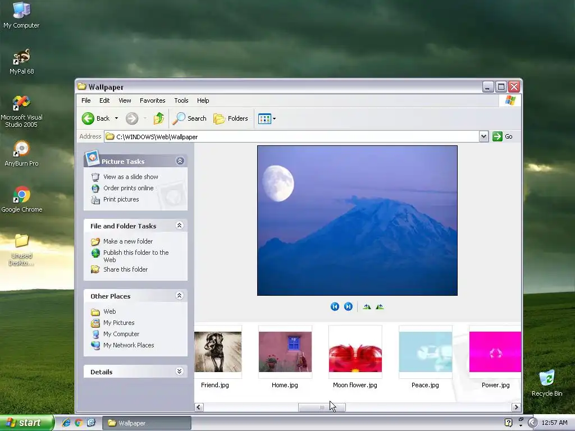Screen dimensions: 575x431
Task: Open the Tools menu
Action: tap(181, 100)
